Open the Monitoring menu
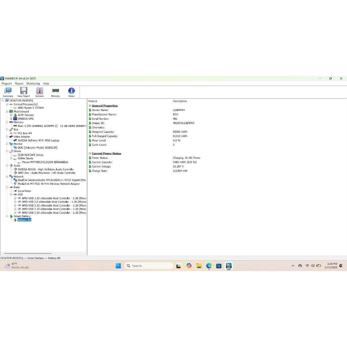 33,84
